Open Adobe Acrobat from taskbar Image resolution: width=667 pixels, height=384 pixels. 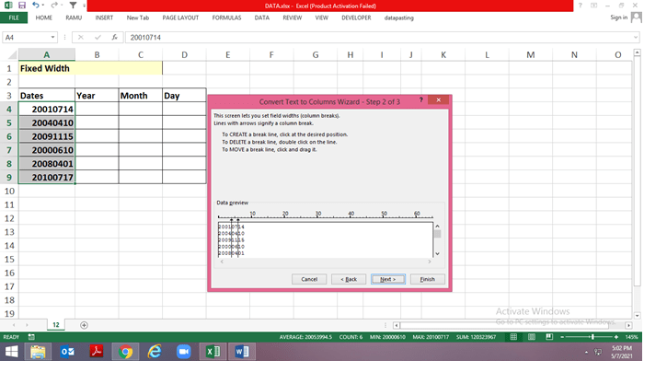96,352
